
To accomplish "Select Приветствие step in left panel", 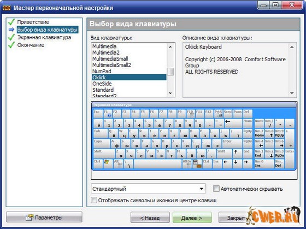I will (33, 22).
